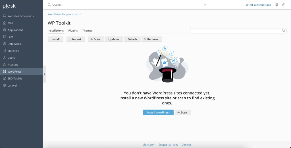The width and height of the screenshot is (291, 148).
Task: Switch to the Installations tab
Action: point(56,30)
